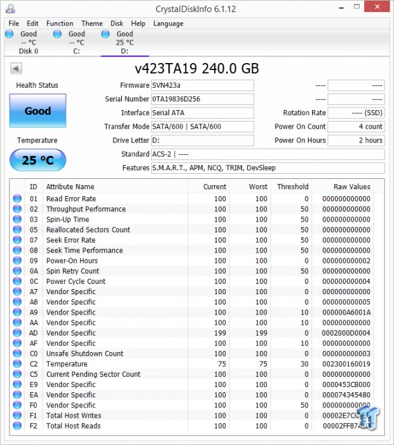Click the Serial Number field
394x445 pixels.
point(203,99)
